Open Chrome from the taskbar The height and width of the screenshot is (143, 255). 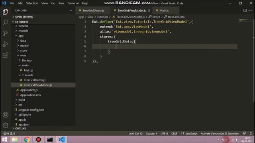click(x=27, y=139)
